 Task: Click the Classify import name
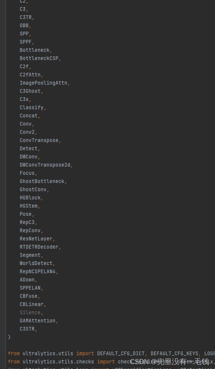[32, 108]
